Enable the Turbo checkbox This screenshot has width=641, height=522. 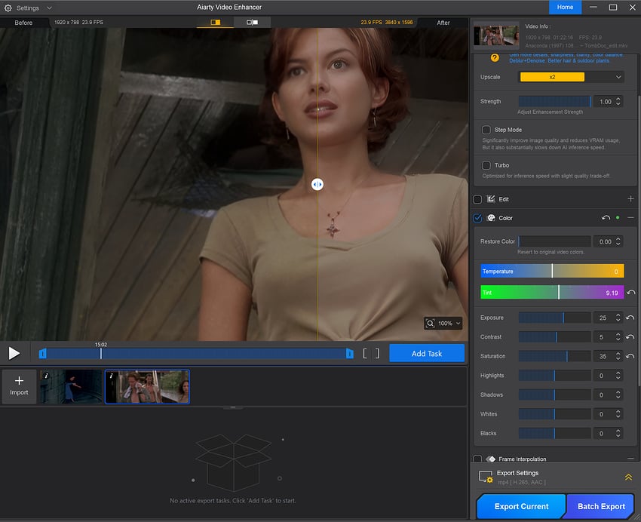(486, 165)
